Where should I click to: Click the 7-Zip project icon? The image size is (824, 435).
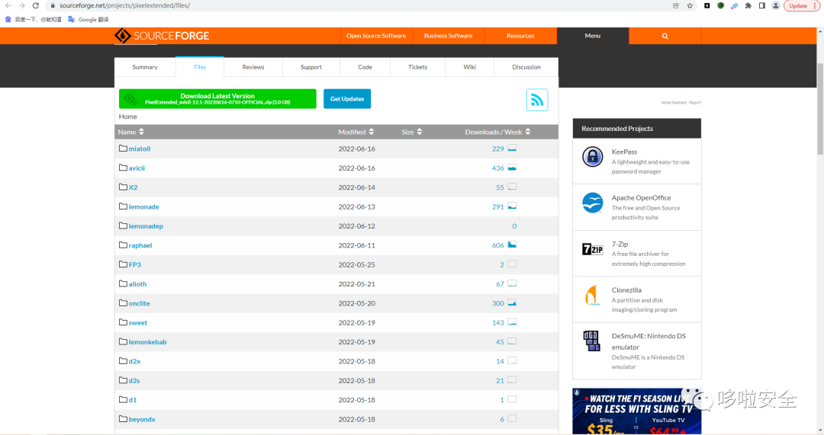point(592,249)
